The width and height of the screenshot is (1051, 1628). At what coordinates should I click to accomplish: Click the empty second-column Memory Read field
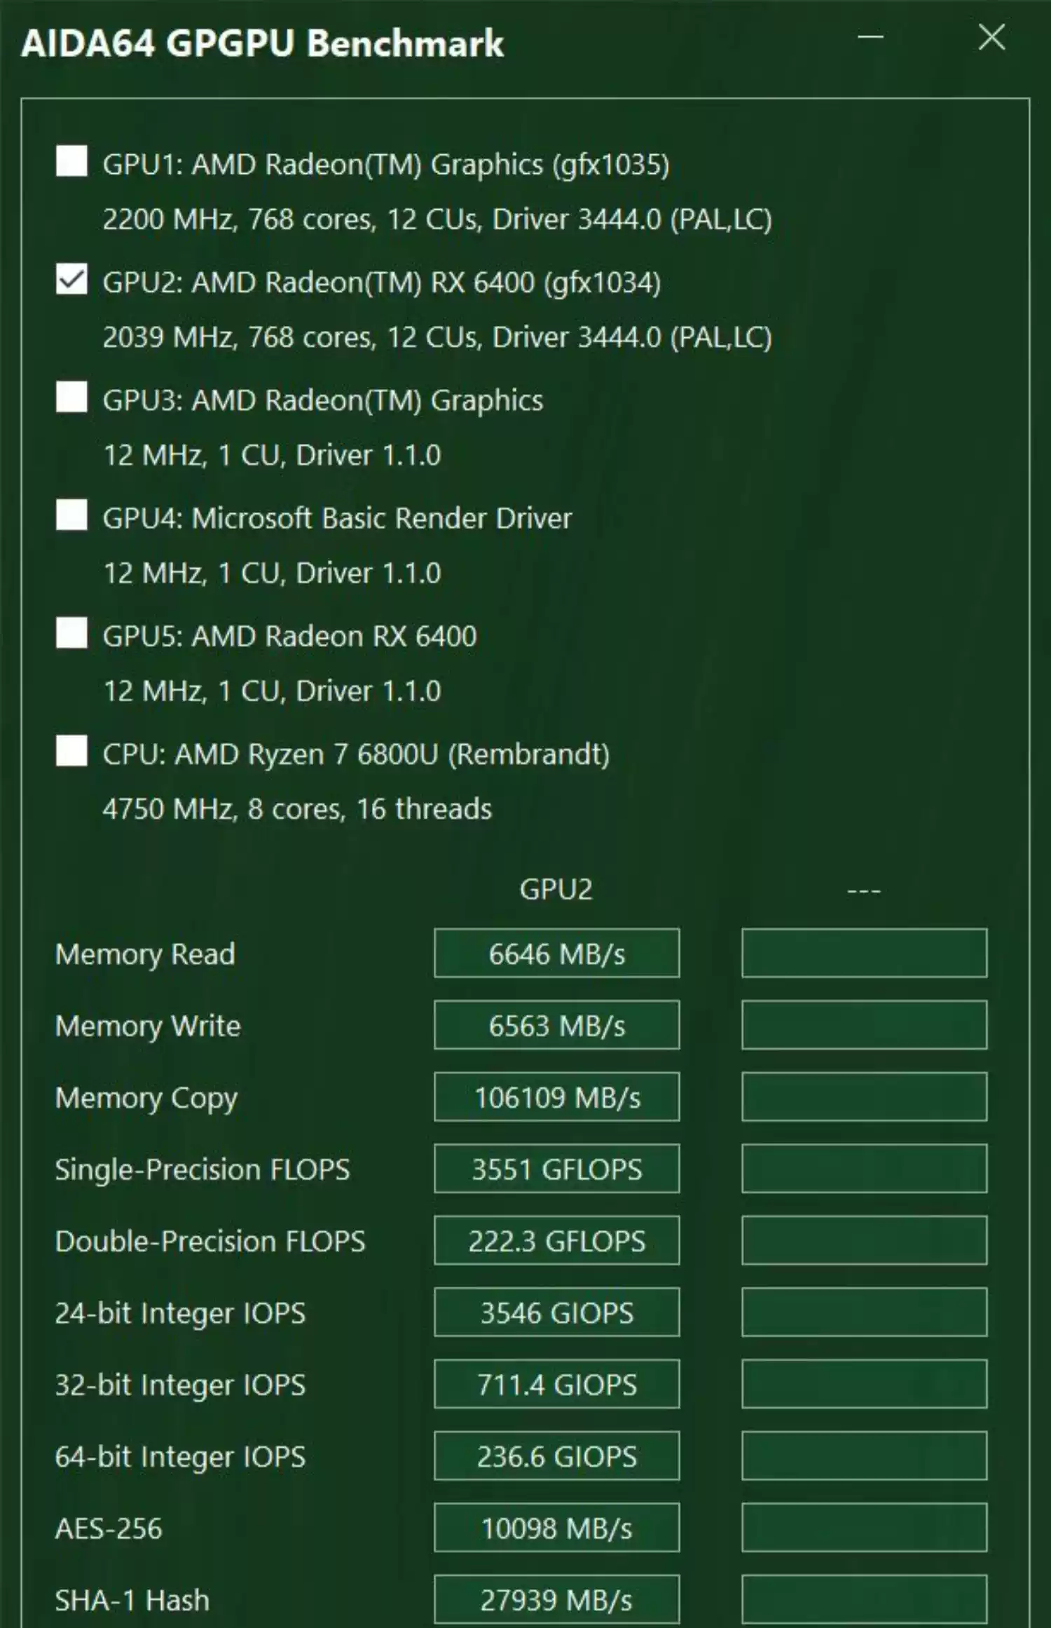point(864,954)
